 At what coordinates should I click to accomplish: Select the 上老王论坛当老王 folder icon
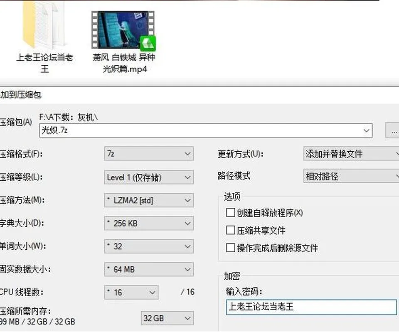coord(44,25)
